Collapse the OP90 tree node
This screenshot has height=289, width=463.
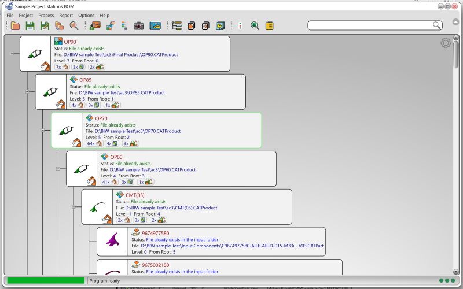(12, 54)
